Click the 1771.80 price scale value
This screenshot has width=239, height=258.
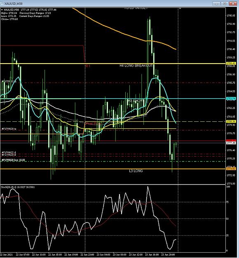(231, 183)
